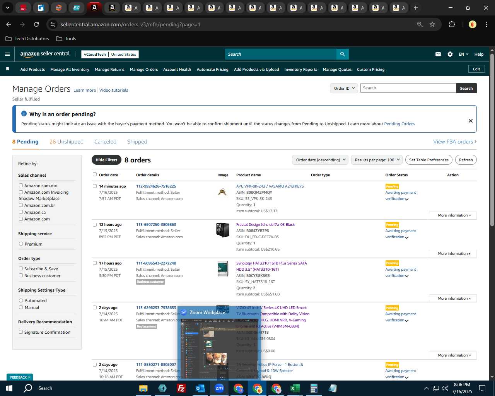Close the pending order info banner
This screenshot has height=396, width=495.
(x=470, y=121)
